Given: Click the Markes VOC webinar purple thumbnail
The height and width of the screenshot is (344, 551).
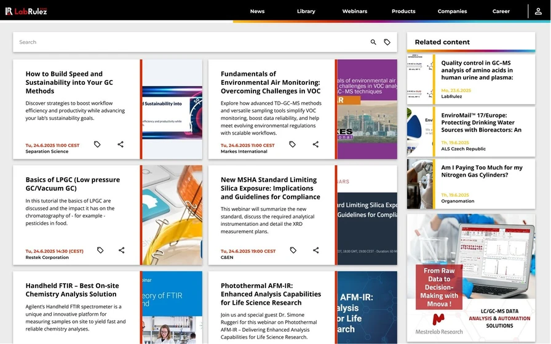Looking at the screenshot, I should 367,109.
